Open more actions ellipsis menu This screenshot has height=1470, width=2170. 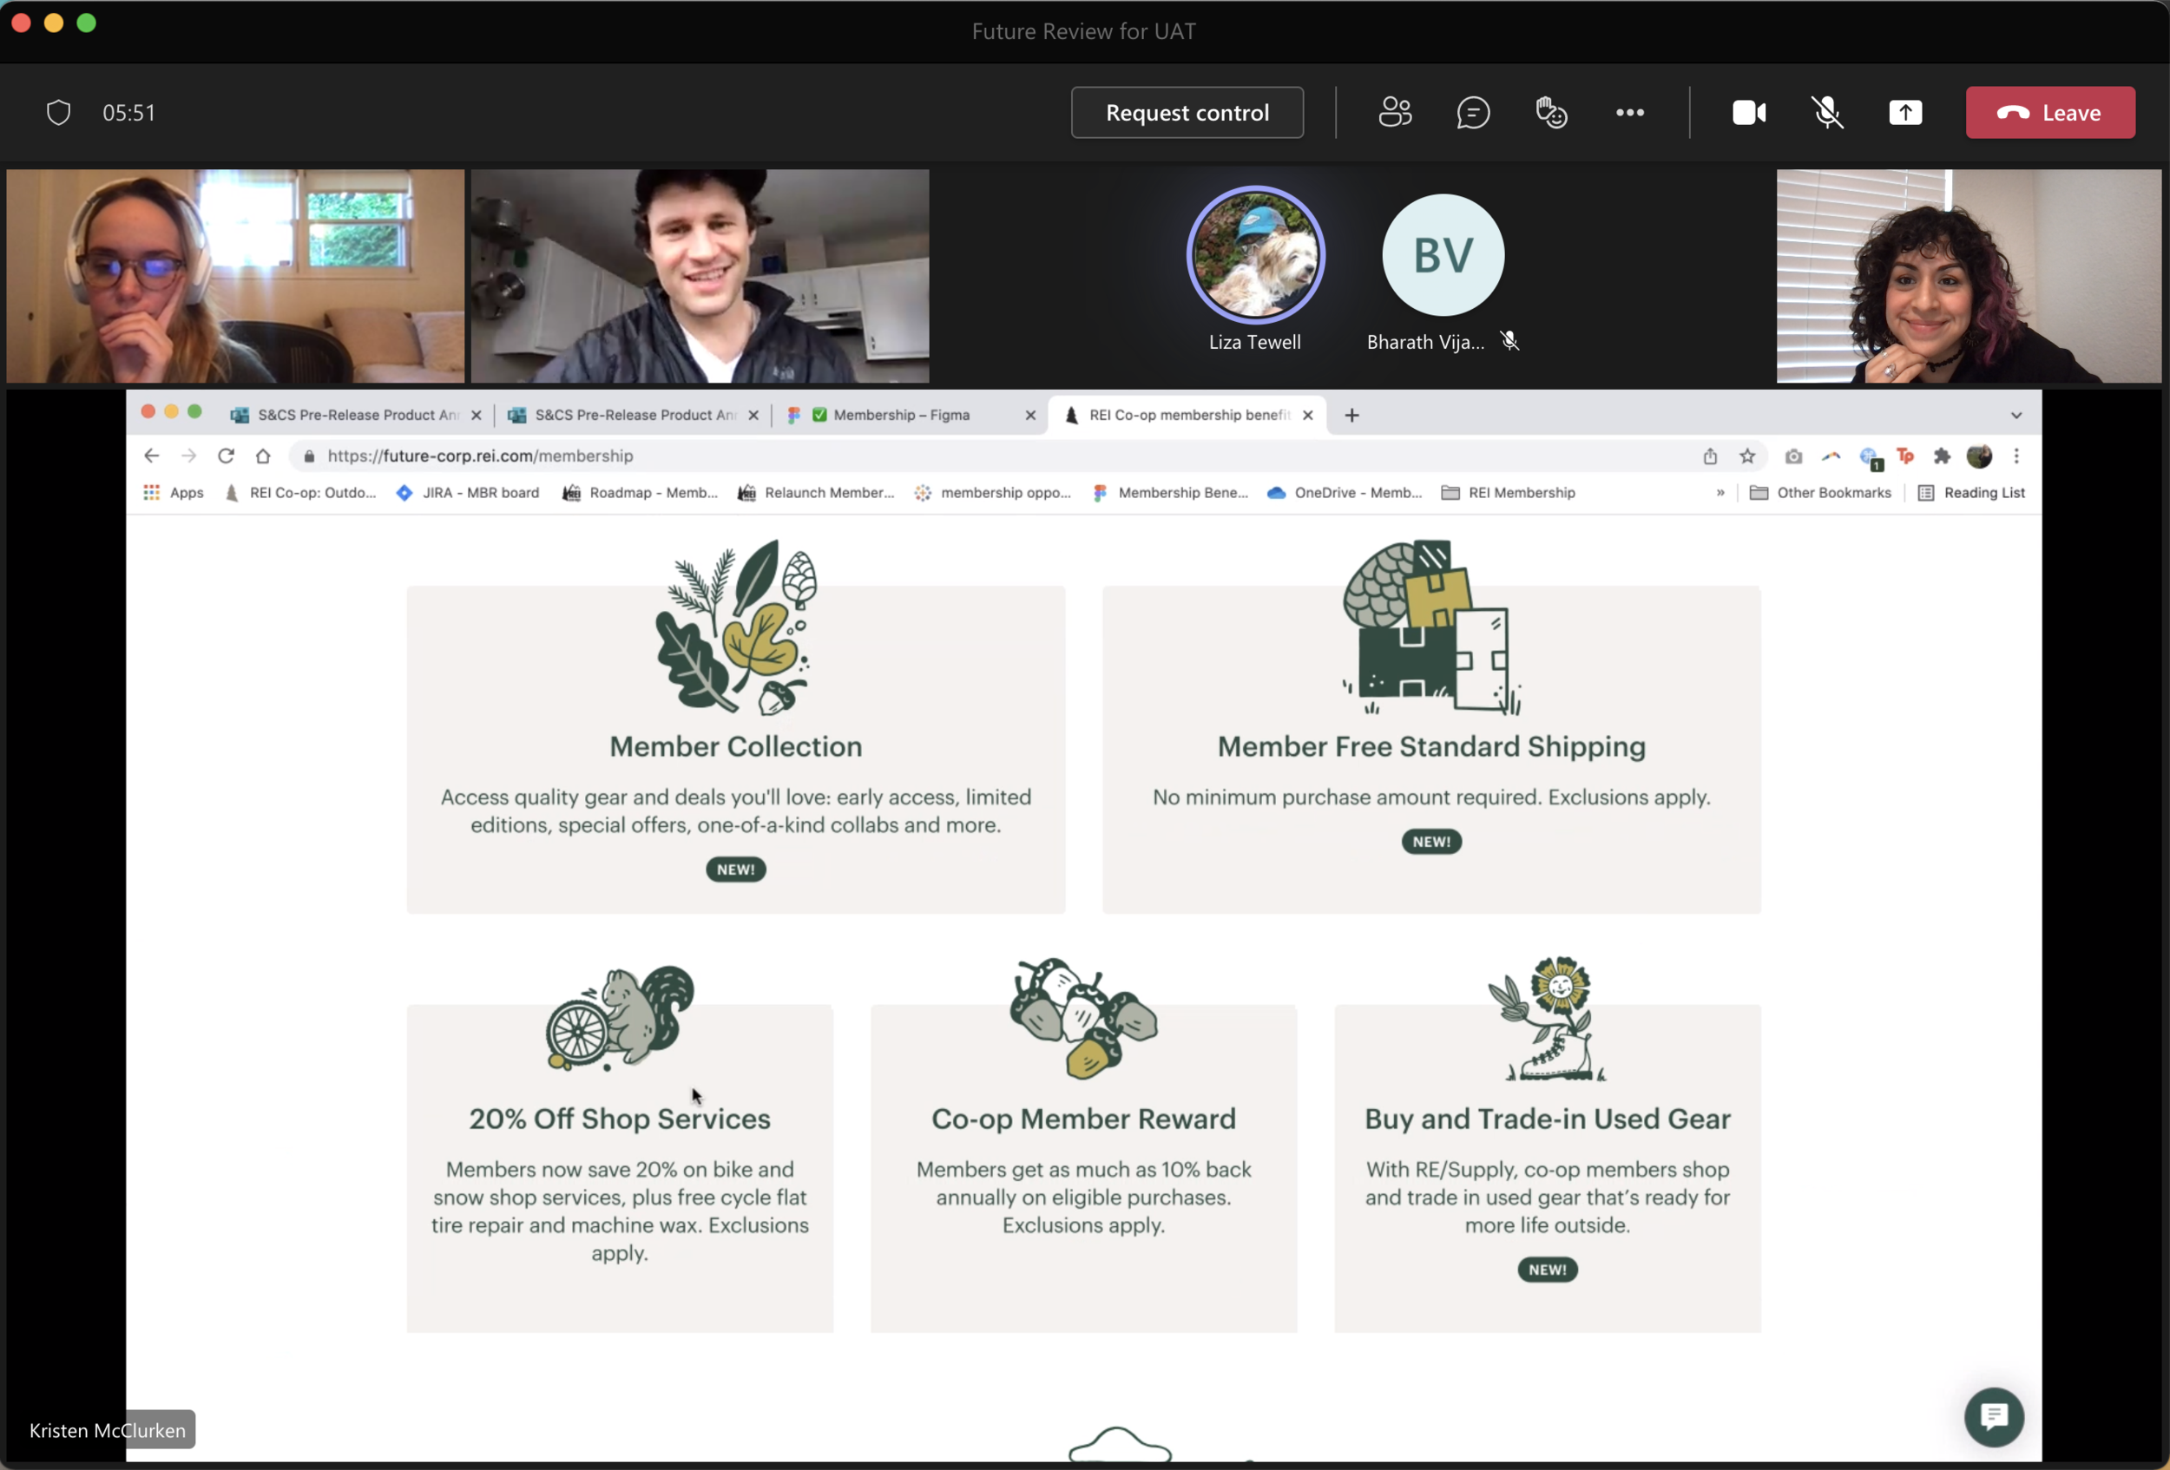coord(1629,113)
